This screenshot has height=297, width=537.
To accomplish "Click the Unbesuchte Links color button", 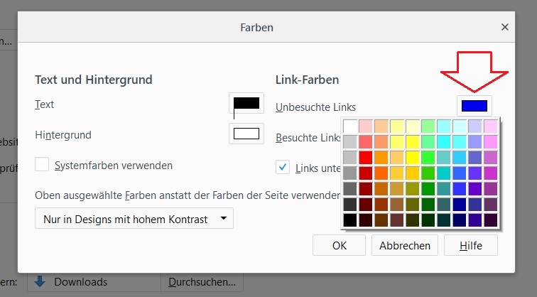I will 474,107.
